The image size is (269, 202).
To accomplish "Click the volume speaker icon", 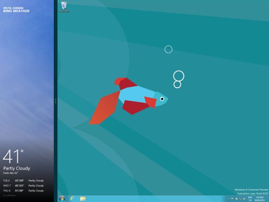I will pos(245,199).
